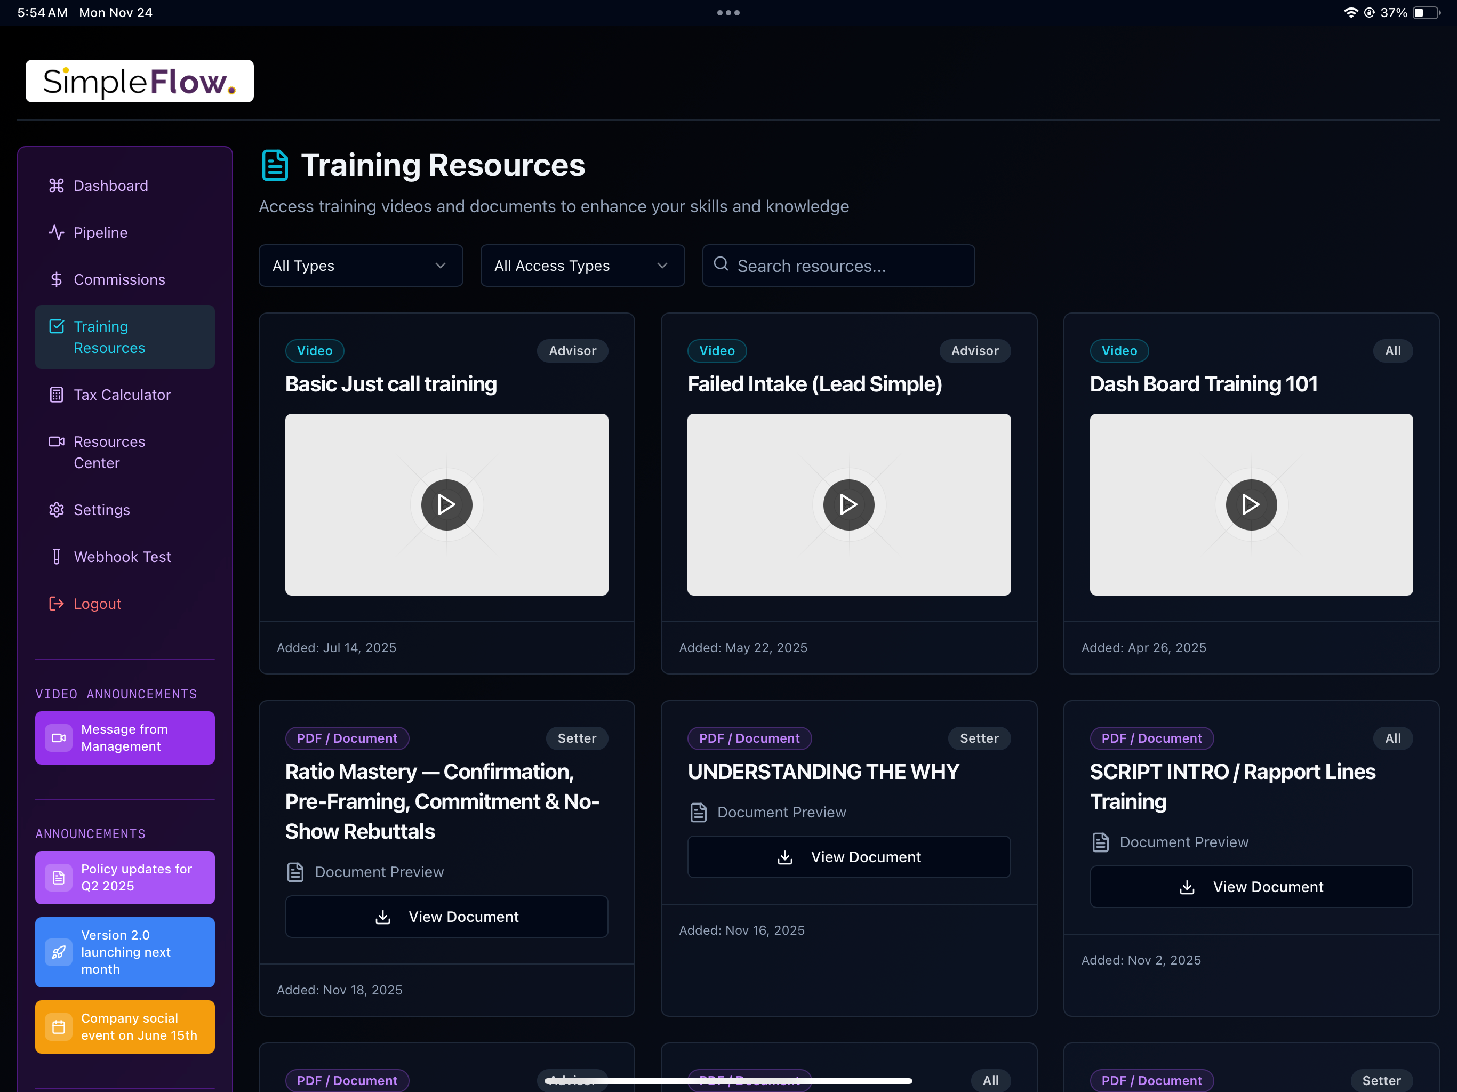Click Logout in sidebar
The width and height of the screenshot is (1457, 1092).
coord(125,603)
